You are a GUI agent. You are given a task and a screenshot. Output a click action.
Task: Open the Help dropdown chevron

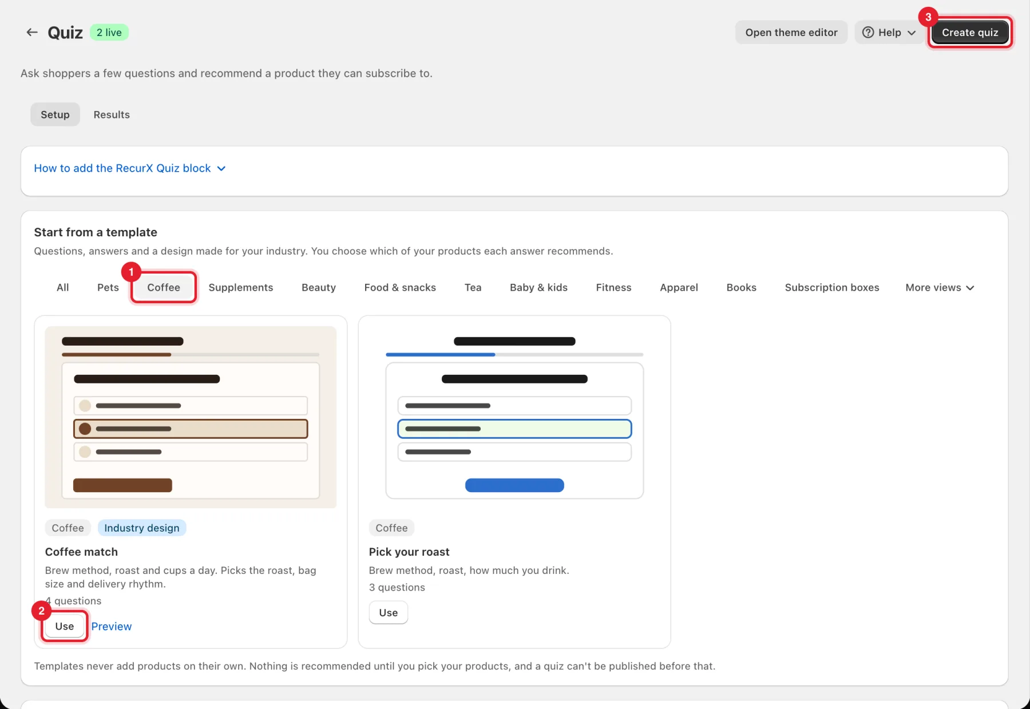[x=912, y=33]
